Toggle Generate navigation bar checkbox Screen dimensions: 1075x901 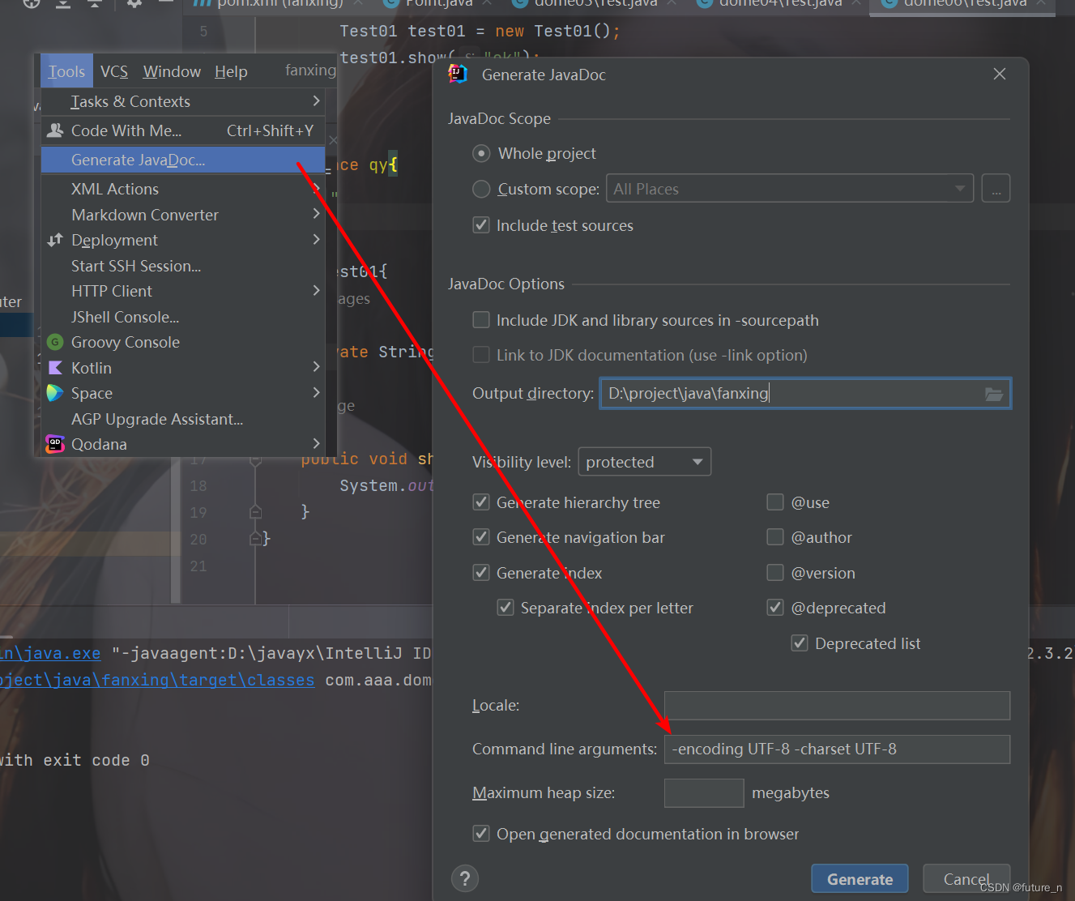pyautogui.click(x=481, y=537)
